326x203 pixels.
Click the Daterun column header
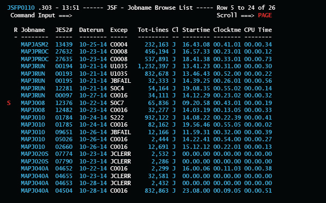pos(91,30)
